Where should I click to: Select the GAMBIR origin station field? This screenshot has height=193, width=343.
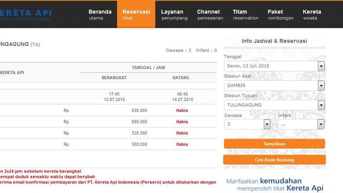point(271,86)
